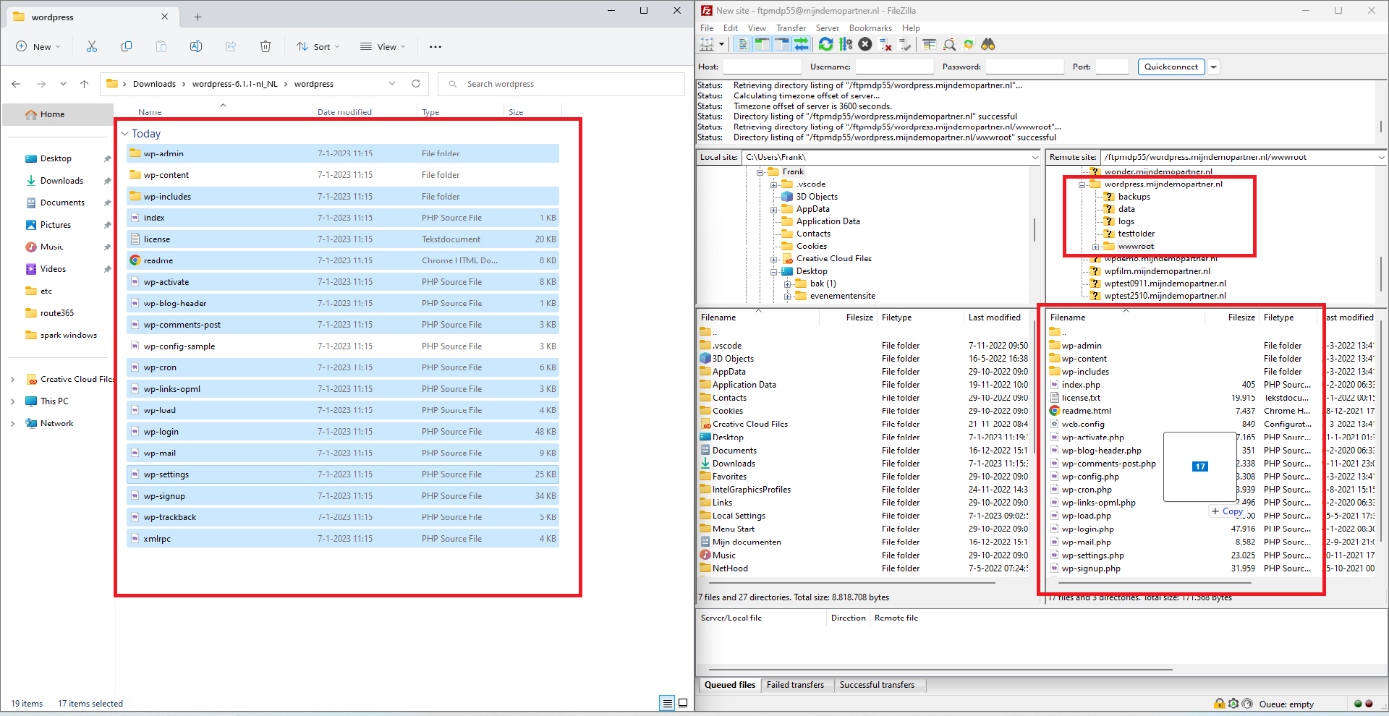
Task: Disconnect from the current server
Action: 885,45
